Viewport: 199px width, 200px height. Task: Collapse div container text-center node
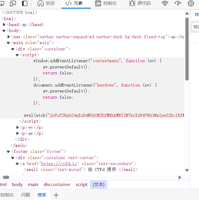tap(13, 158)
